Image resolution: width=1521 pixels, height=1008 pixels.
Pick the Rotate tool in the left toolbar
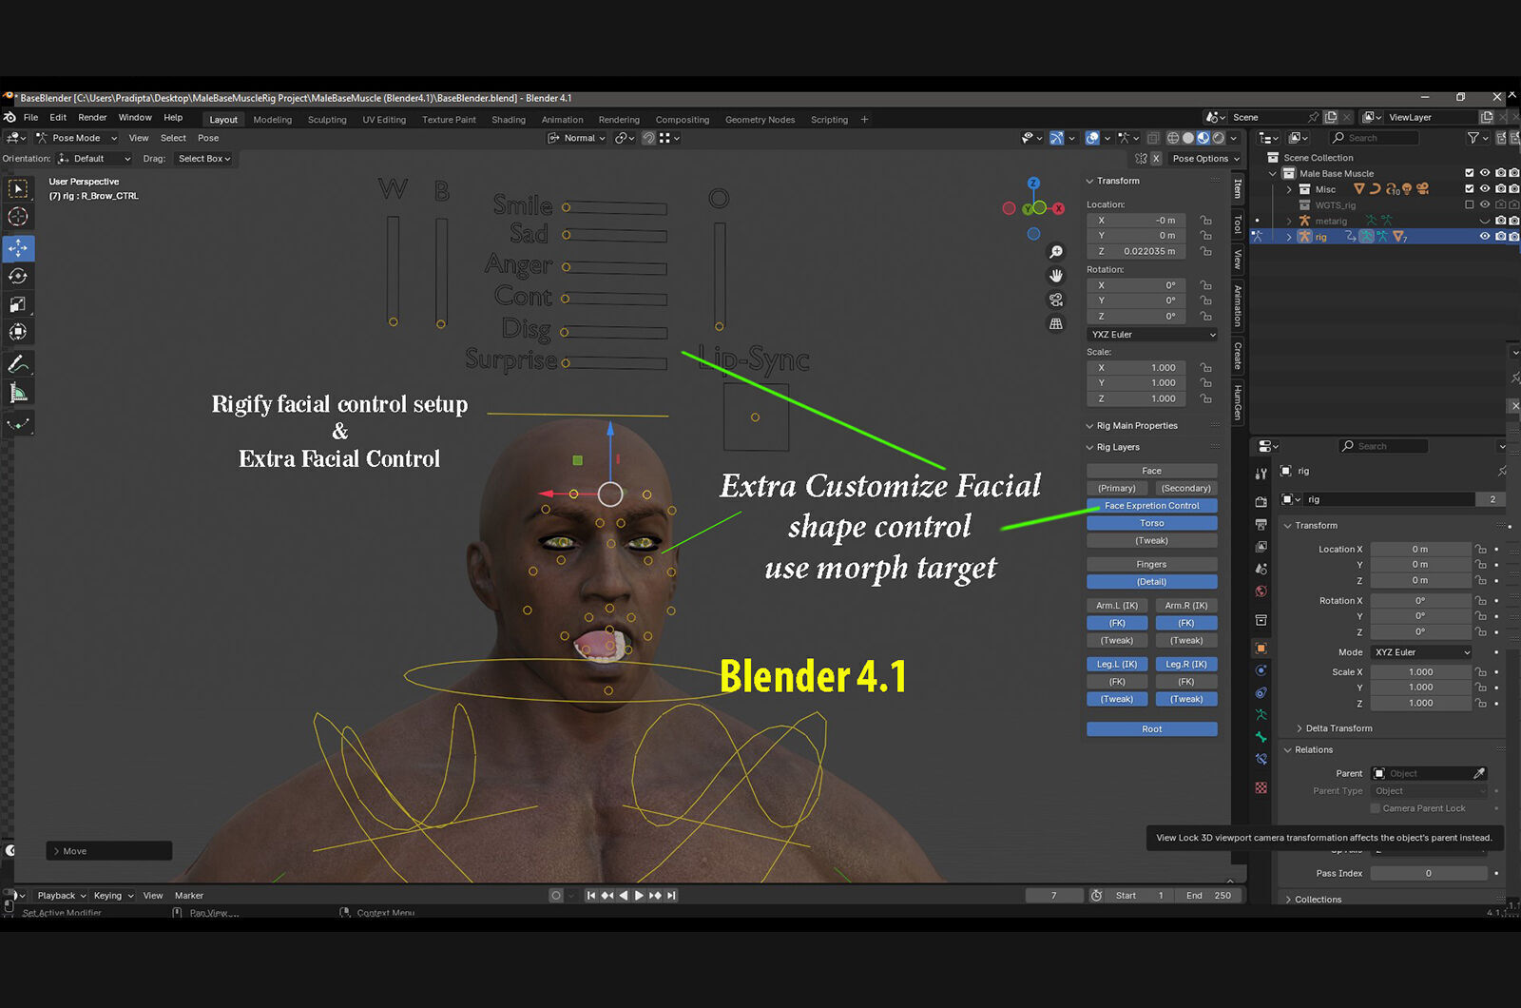point(18,276)
